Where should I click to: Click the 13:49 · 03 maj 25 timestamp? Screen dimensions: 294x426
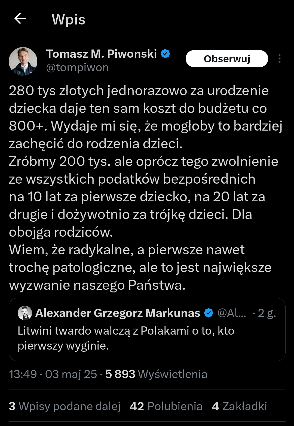(53, 374)
